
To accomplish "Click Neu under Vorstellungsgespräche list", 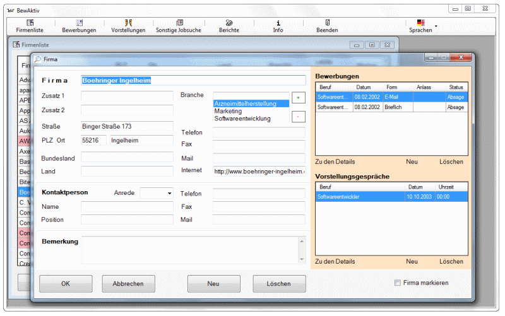I will click(412, 262).
